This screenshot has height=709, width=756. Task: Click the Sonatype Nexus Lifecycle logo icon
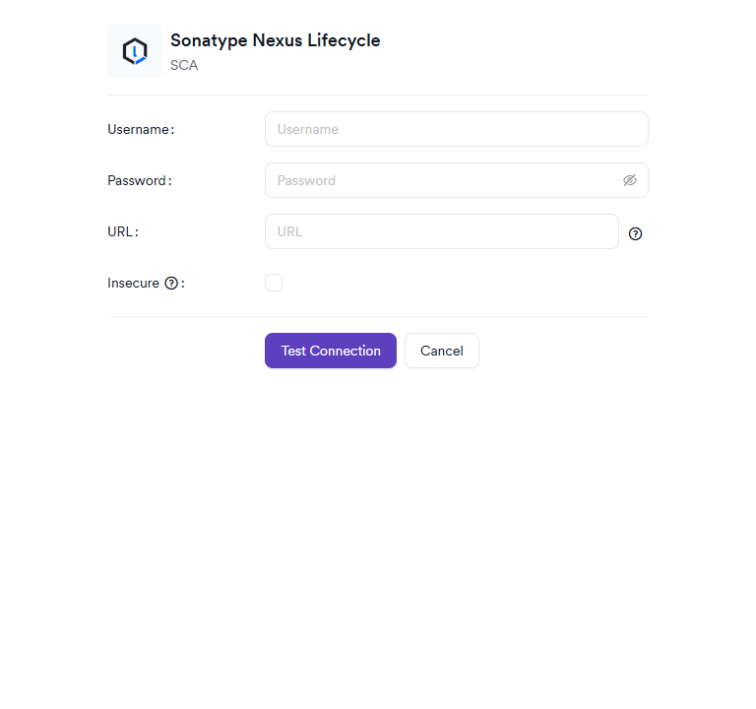point(135,51)
